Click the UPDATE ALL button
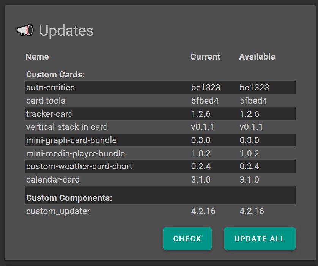Screen dimensions: 318x266 coord(260,239)
